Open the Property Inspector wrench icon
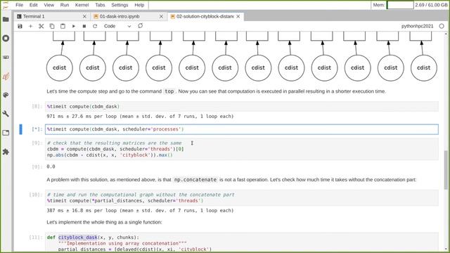 (6, 114)
